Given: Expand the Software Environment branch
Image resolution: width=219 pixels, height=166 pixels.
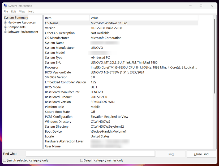Looking at the screenshot, I should pos(5,32).
